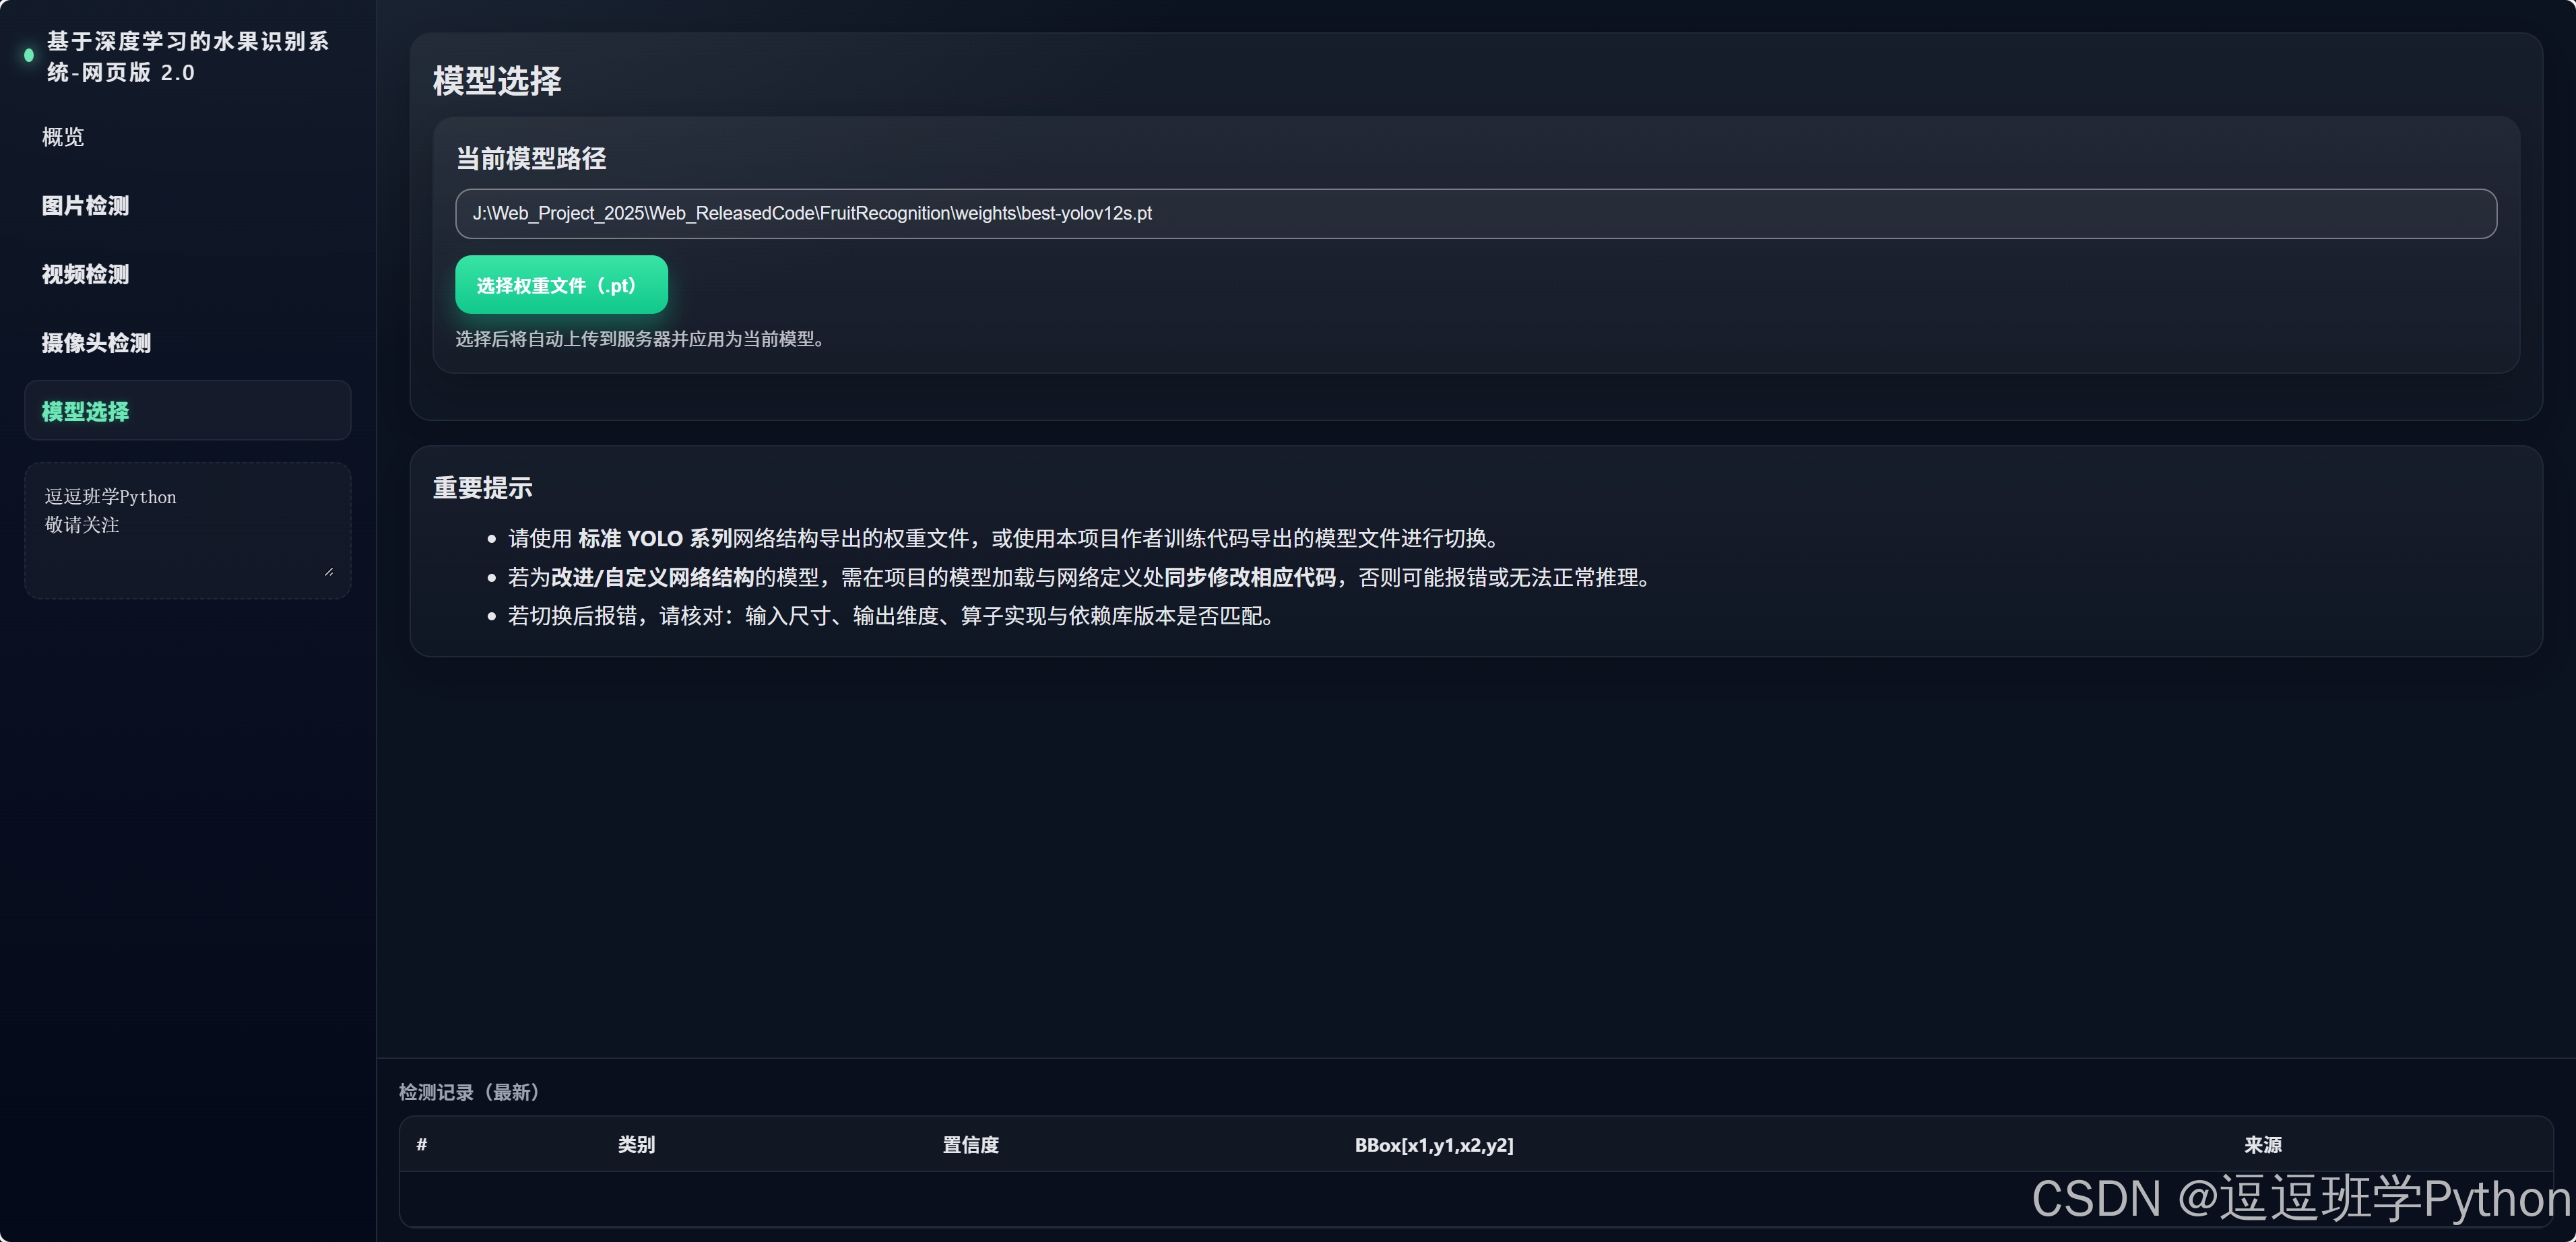Click the 逗逗班学Python note textarea
This screenshot has height=1242, width=2576.
point(187,530)
